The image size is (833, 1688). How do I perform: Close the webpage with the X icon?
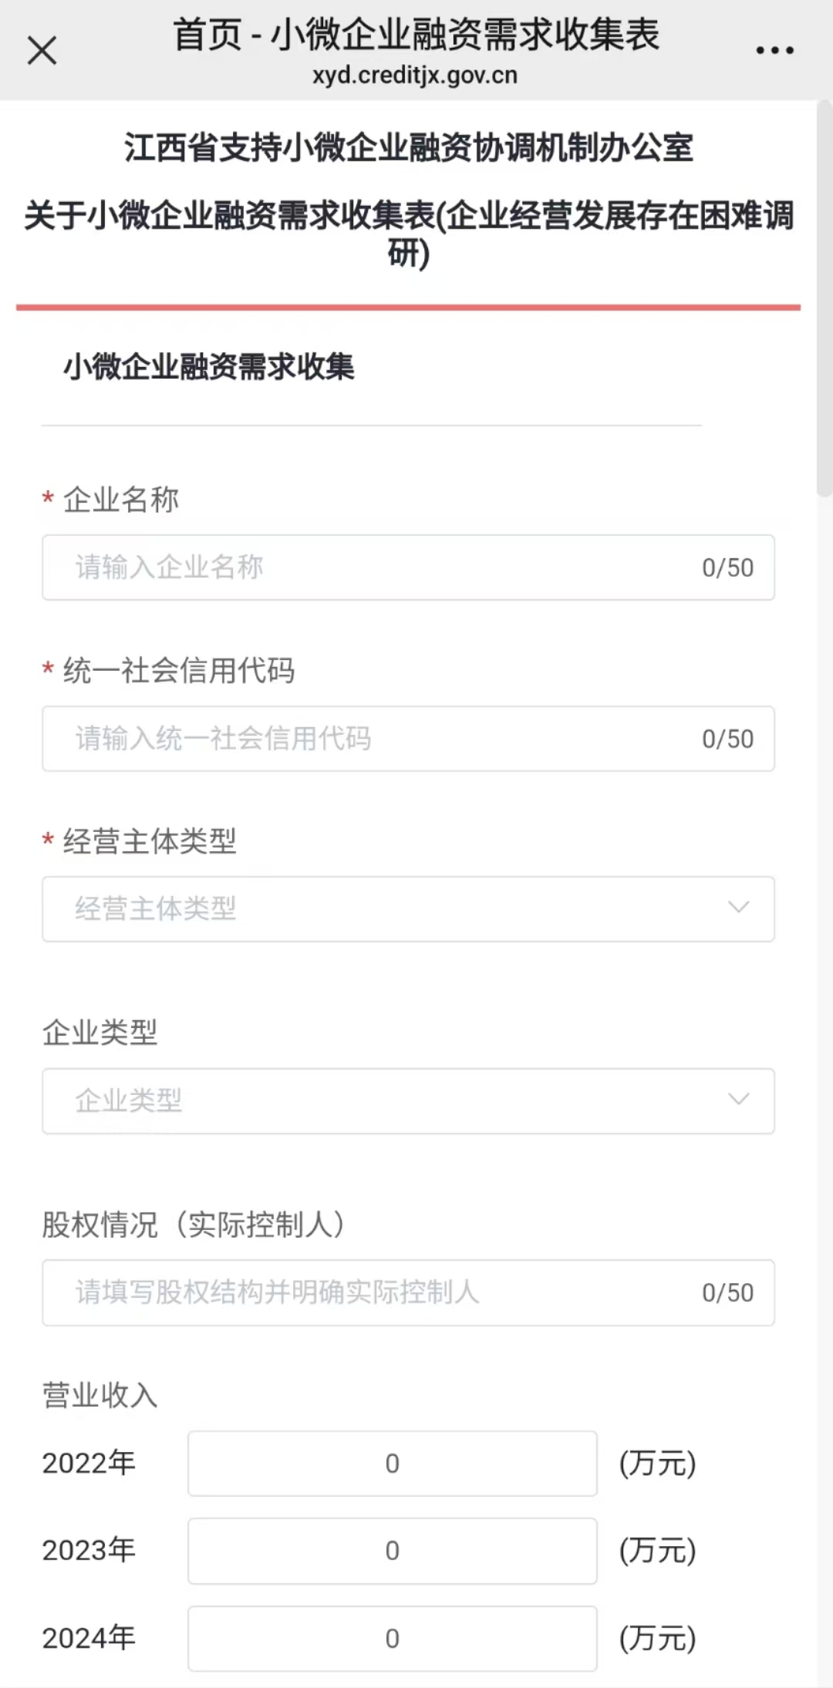click(42, 51)
